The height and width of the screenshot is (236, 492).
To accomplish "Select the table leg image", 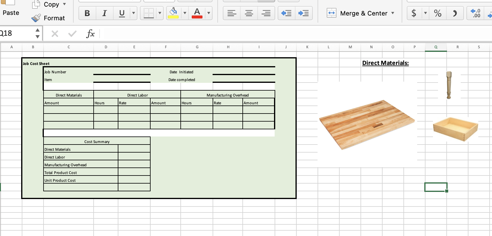I will pyautogui.click(x=448, y=85).
